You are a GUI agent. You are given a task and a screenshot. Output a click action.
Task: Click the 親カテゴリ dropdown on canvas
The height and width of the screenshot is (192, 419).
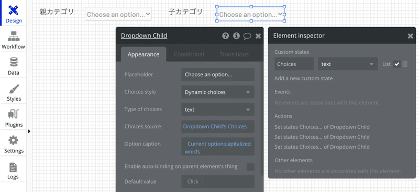(x=118, y=15)
